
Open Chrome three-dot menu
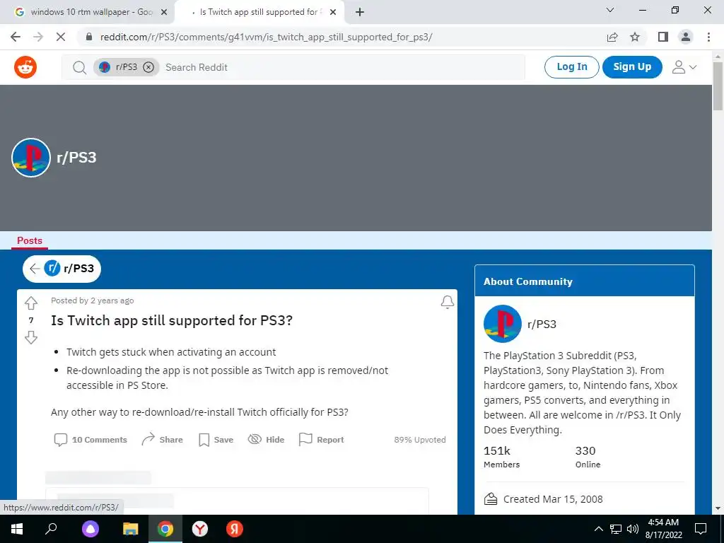click(x=708, y=37)
